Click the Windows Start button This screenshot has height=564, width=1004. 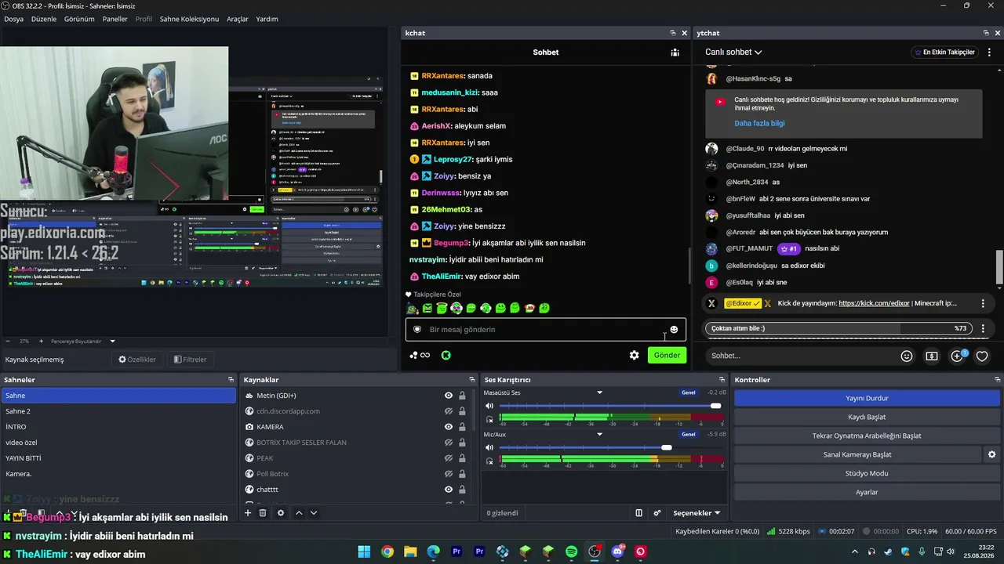(x=364, y=552)
